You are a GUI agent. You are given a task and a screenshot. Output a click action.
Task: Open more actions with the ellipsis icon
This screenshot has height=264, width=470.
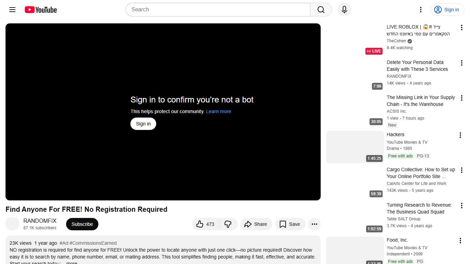pyautogui.click(x=314, y=224)
